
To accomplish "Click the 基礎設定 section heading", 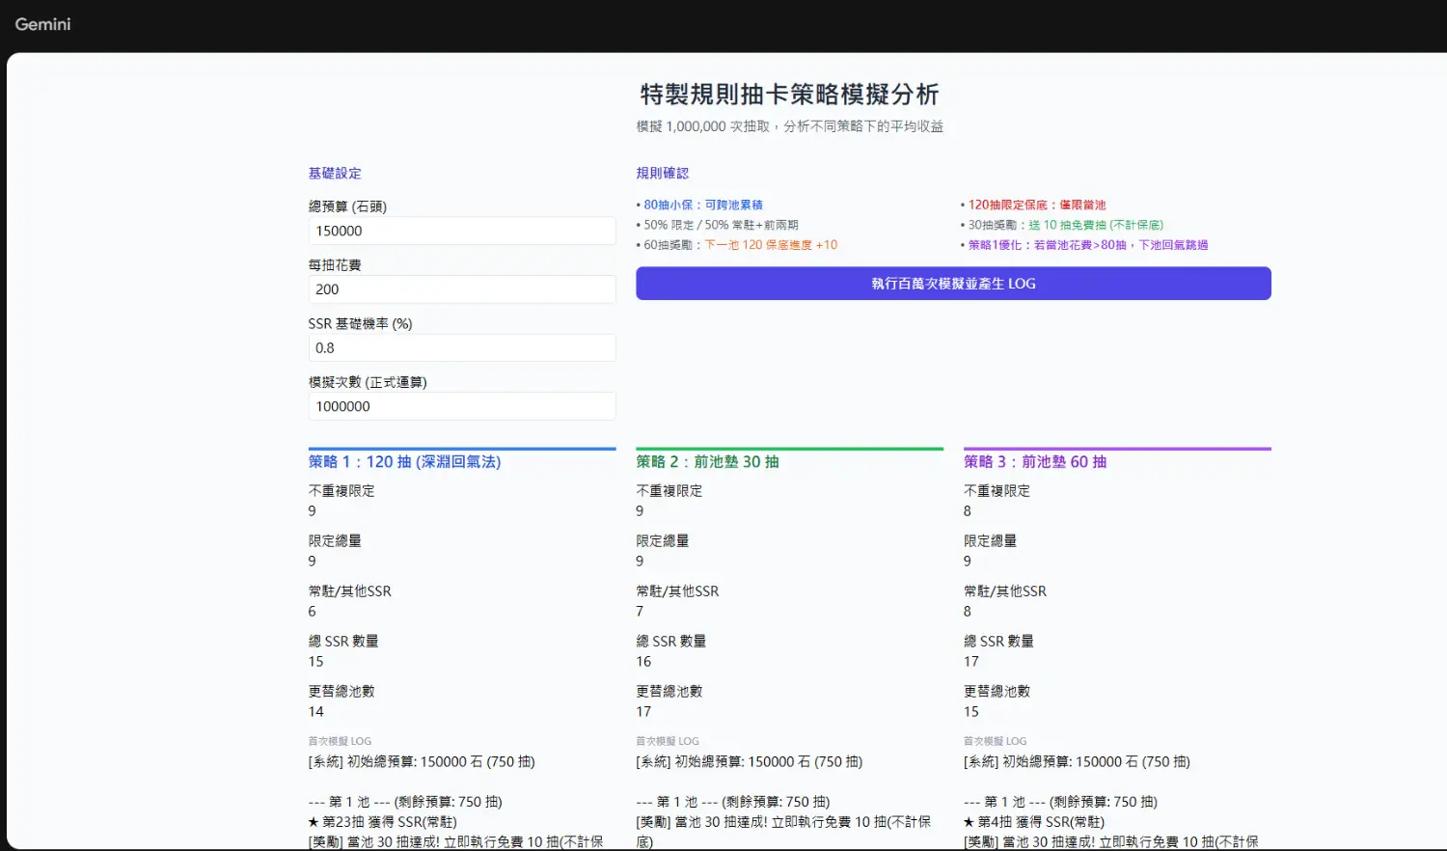I will (x=335, y=174).
